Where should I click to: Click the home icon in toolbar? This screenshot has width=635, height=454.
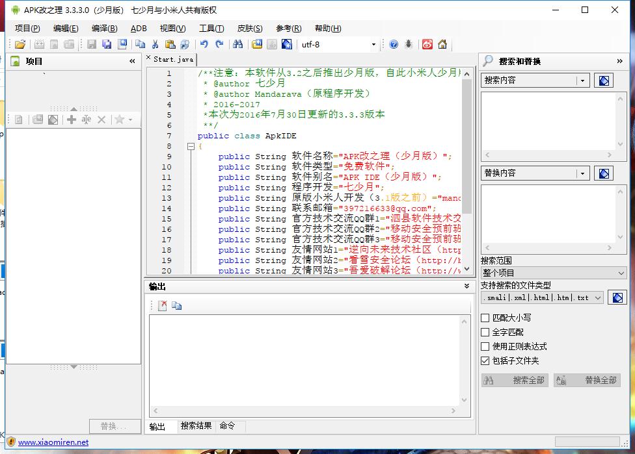click(442, 44)
